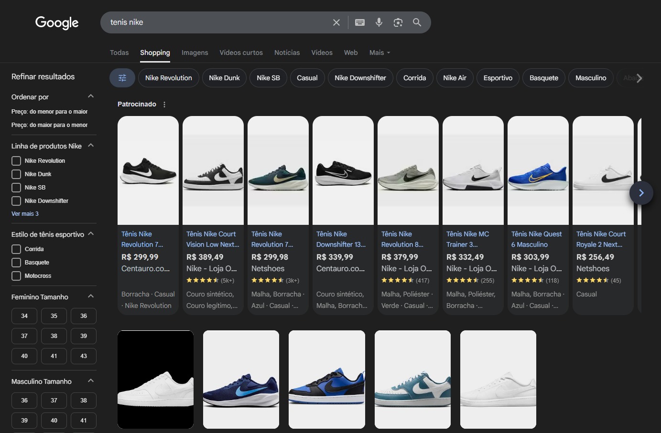Check the Corrida style filter

pyautogui.click(x=16, y=249)
